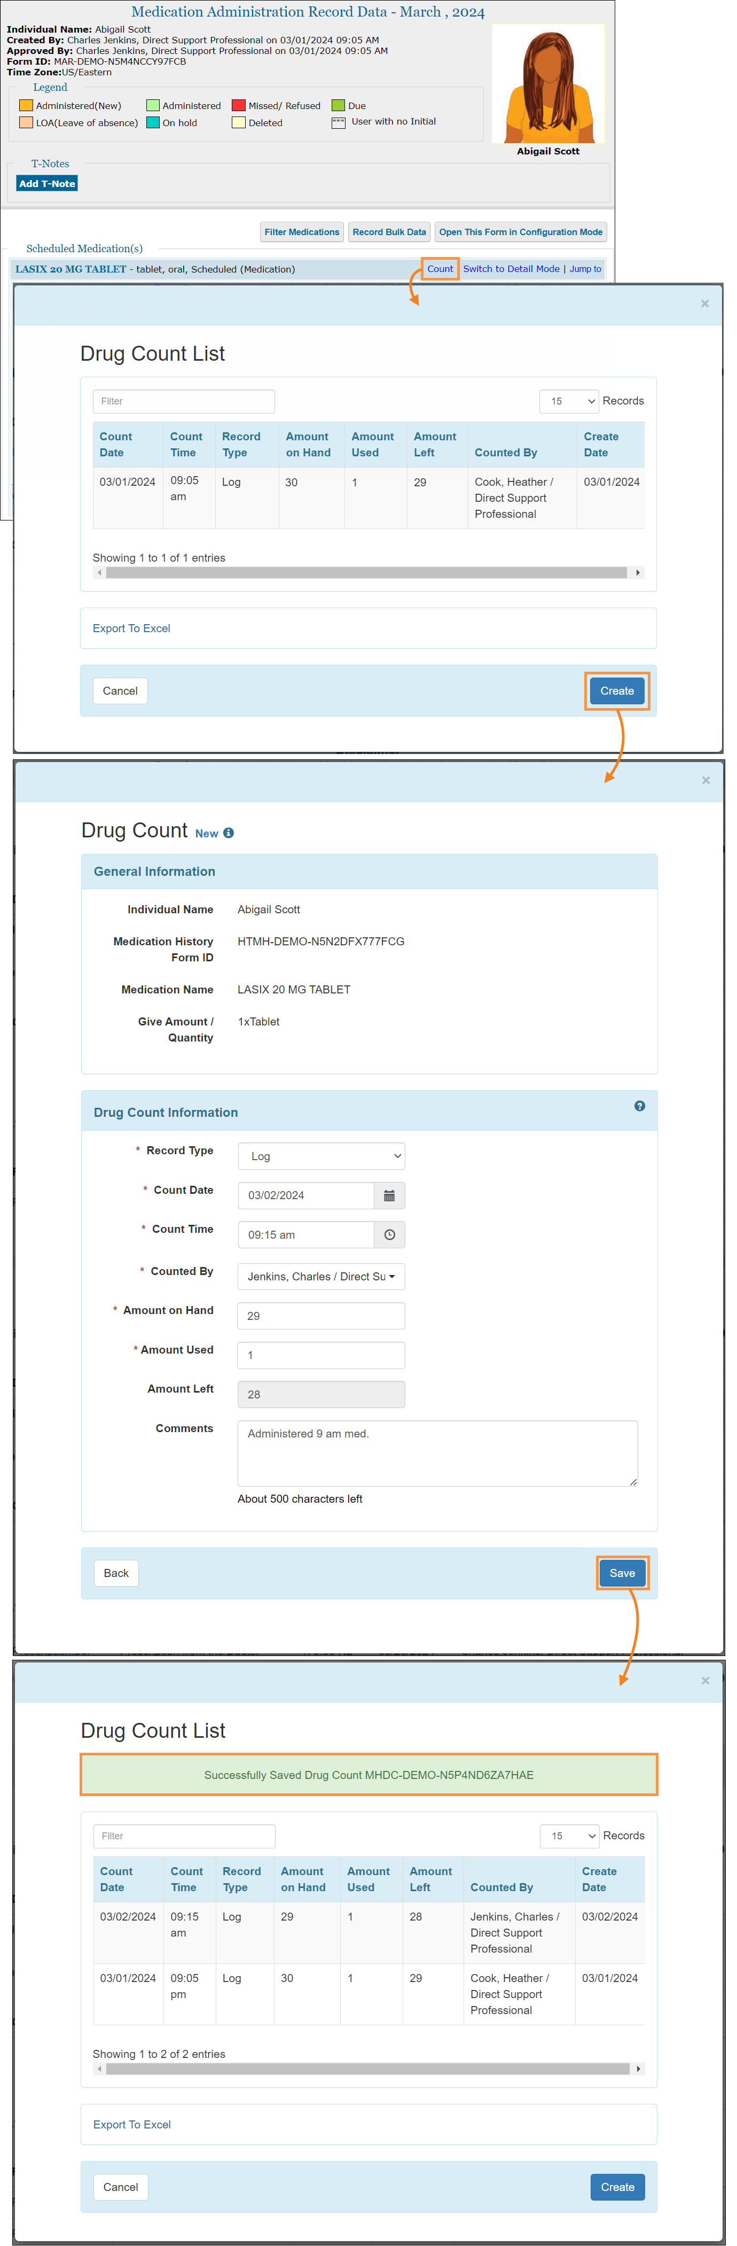Click the Filter Medications button
737x2246 pixels.
coord(301,232)
